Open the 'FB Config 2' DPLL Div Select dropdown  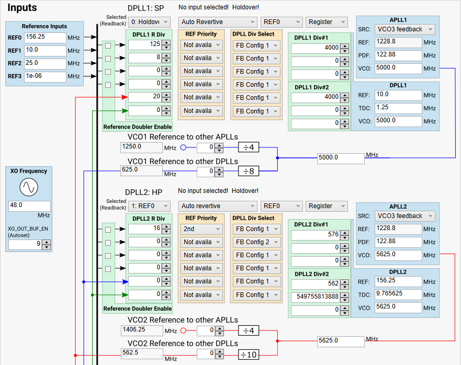tap(256, 242)
